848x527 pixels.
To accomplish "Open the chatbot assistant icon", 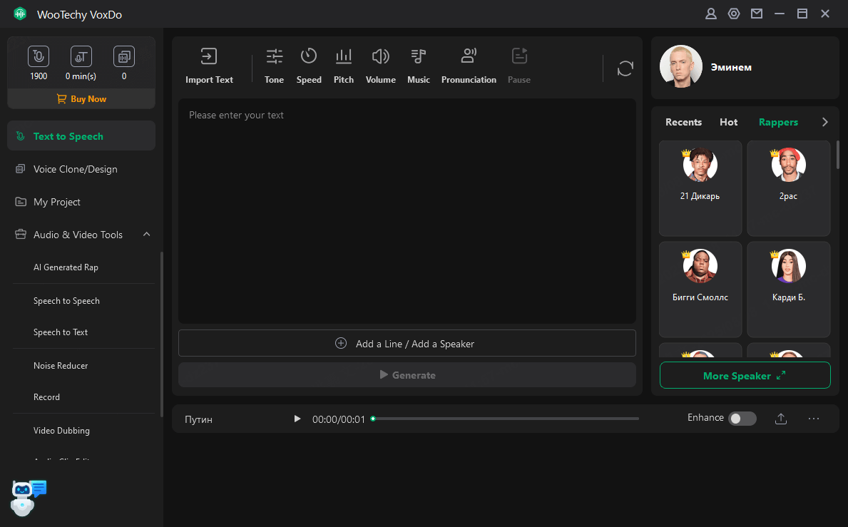I will [x=28, y=498].
